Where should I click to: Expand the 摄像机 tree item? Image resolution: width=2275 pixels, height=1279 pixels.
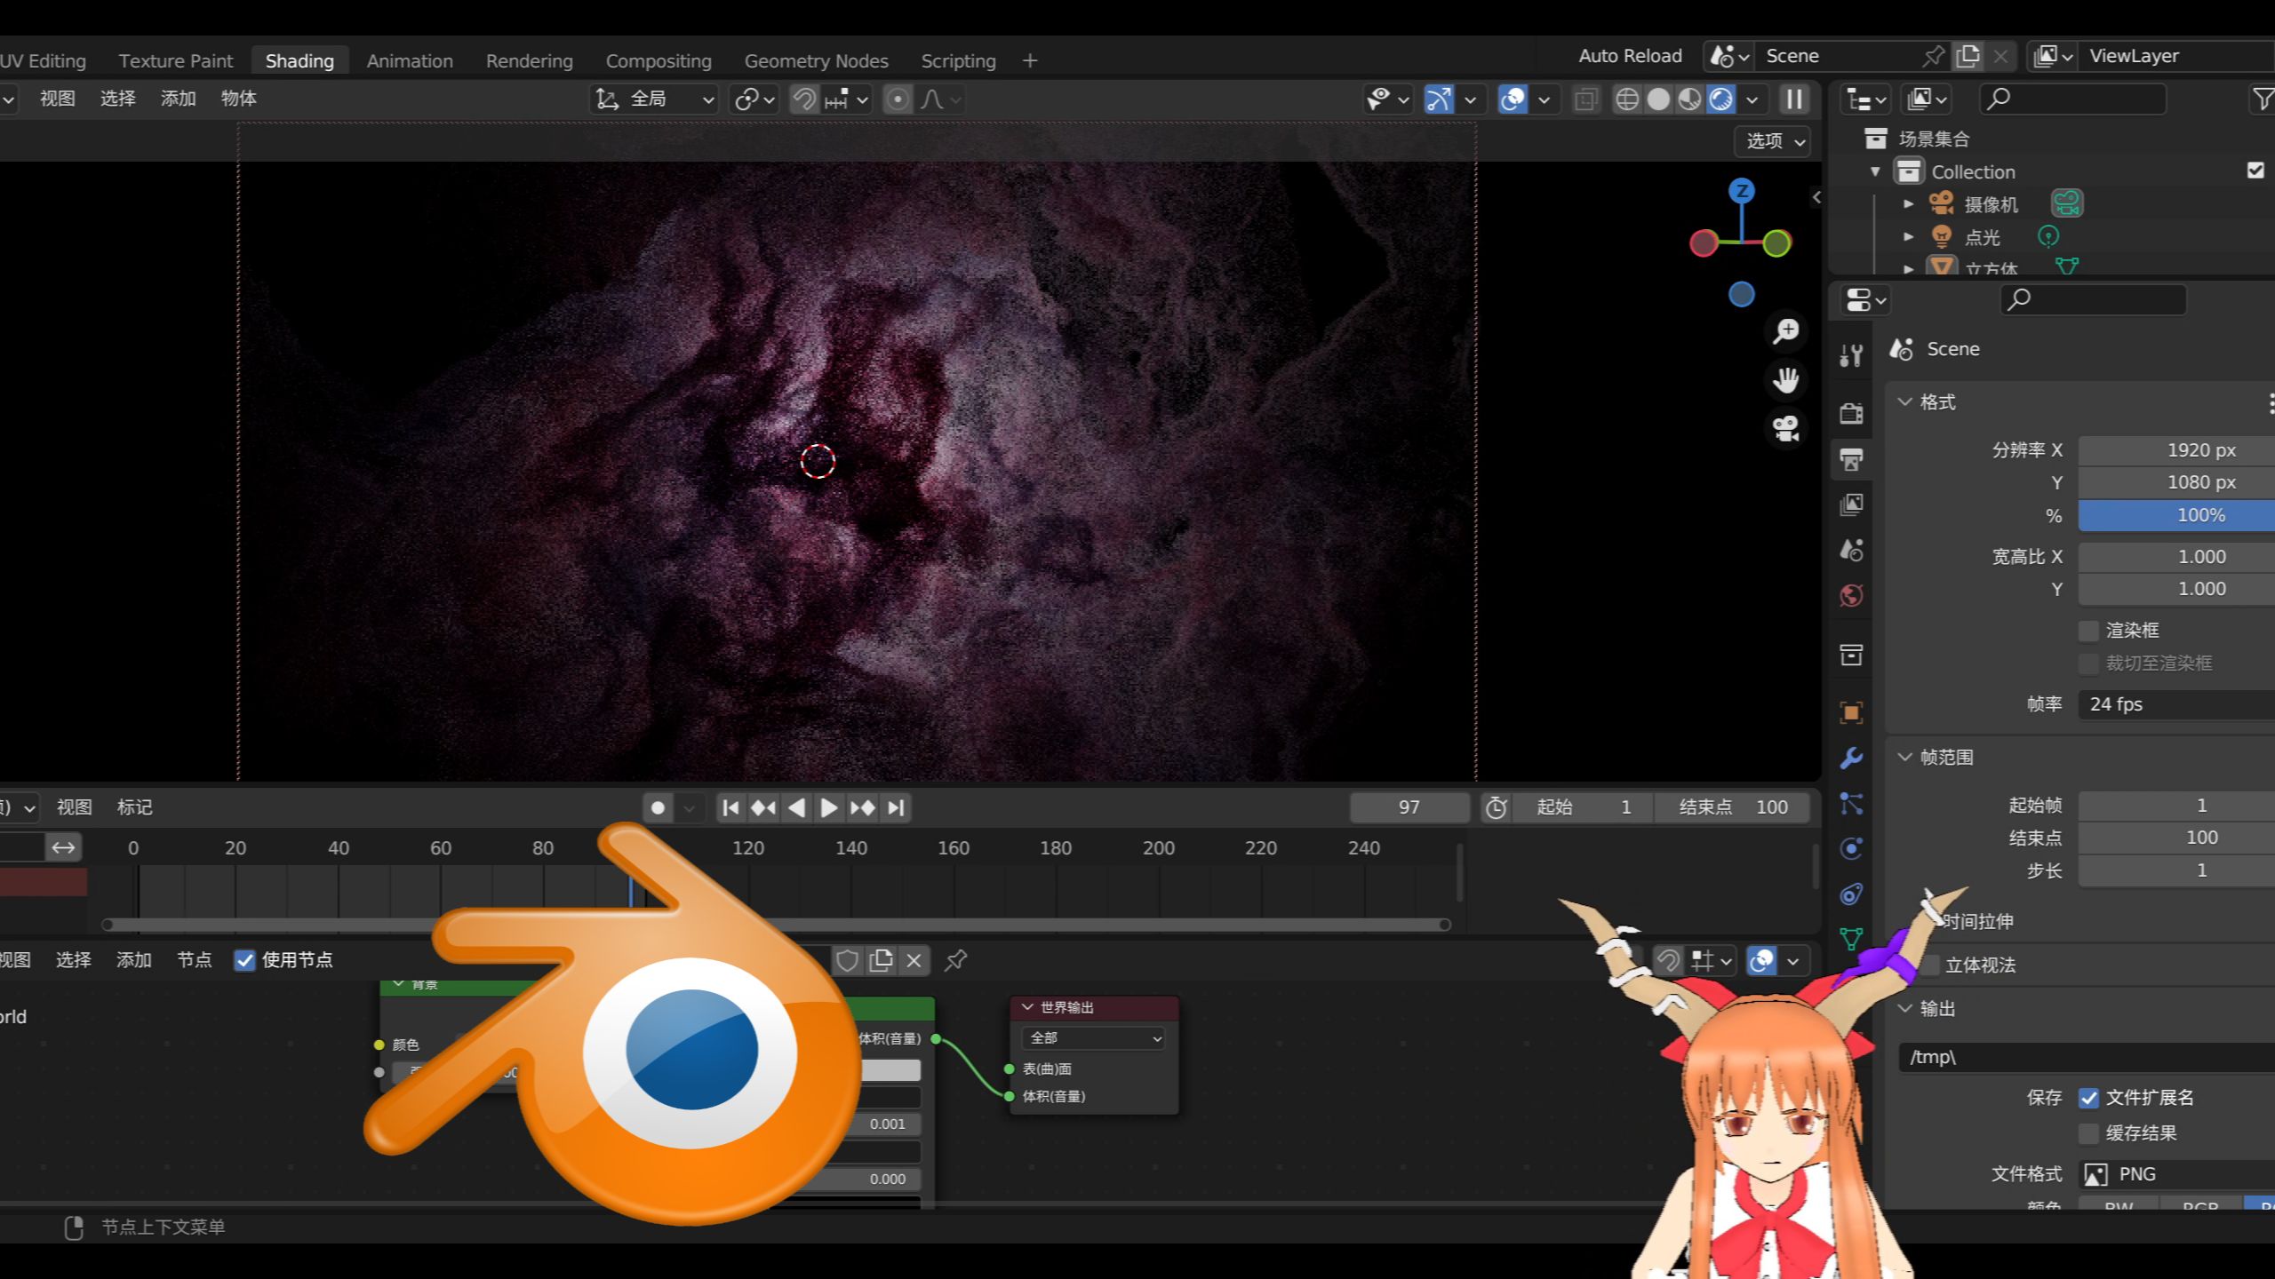(x=1908, y=204)
